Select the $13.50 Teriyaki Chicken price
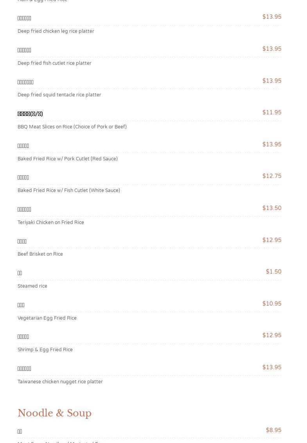307x443 pixels. (x=271, y=208)
